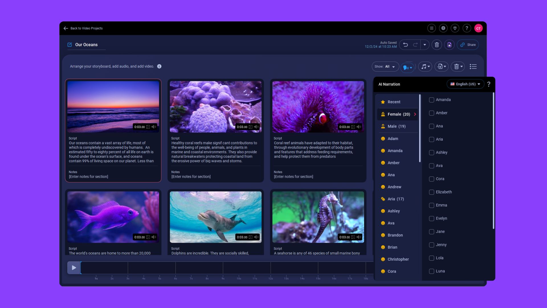Click the music note audio icon
547x308 pixels.
tap(425, 66)
